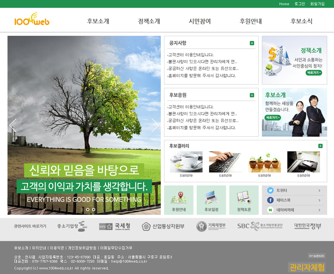The width and height of the screenshot is (334, 274).
Task: Click the 국세청 logo link
Action: 111,227
